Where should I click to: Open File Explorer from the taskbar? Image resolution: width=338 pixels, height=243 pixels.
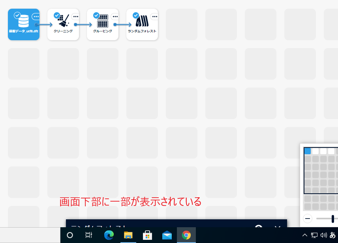[128, 235]
